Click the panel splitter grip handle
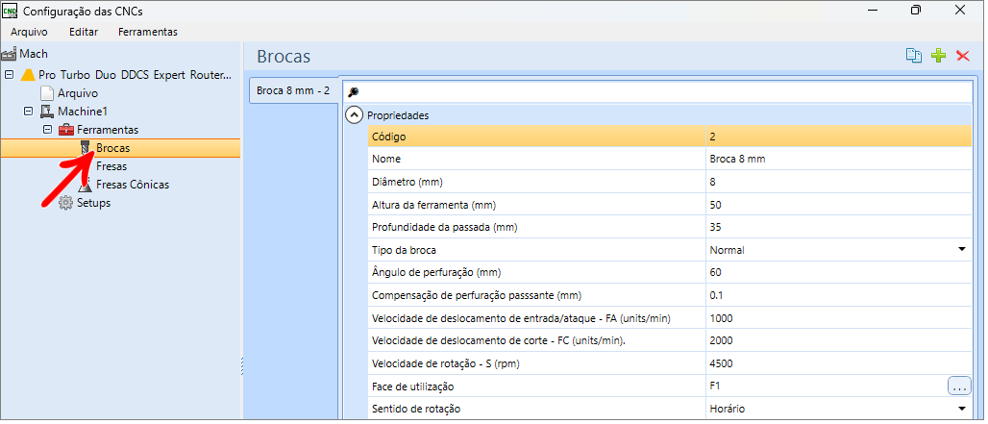Screen dimensions: 988x424 coord(242,366)
